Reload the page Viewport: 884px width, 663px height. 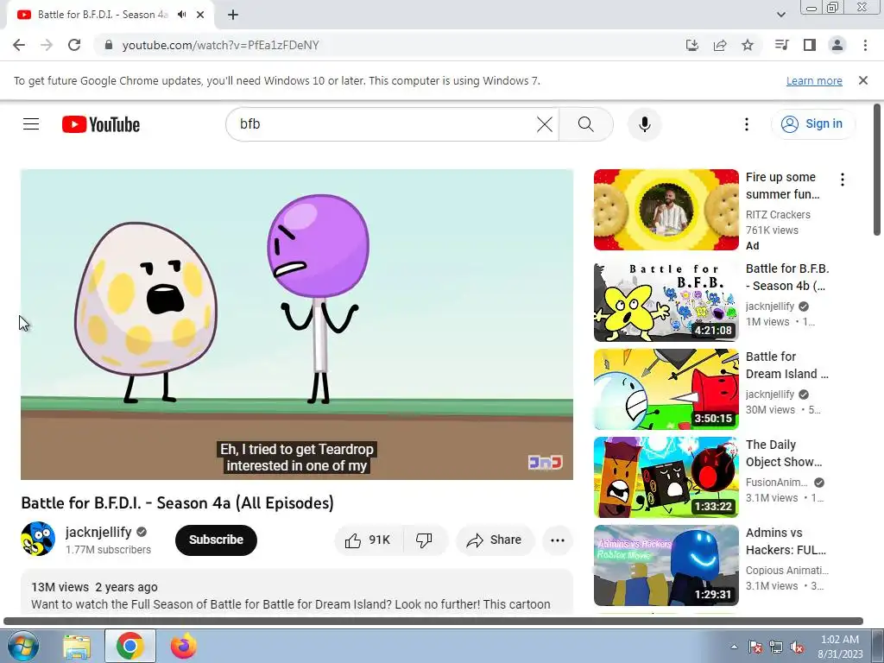point(74,45)
